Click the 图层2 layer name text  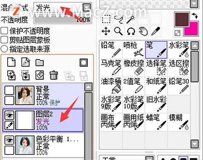pyautogui.click(x=44, y=114)
